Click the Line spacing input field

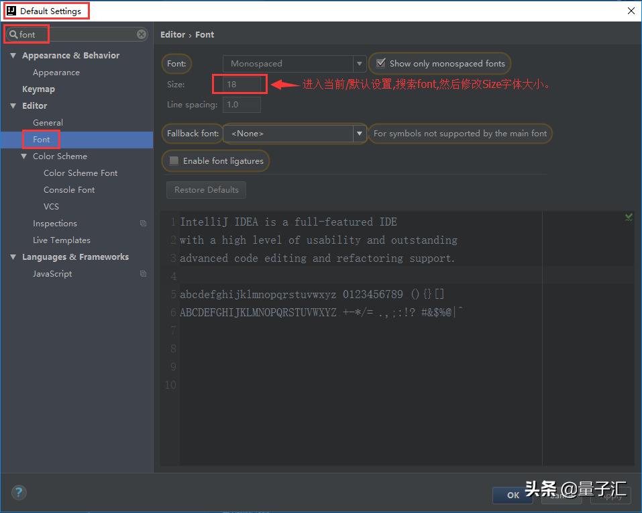tap(242, 105)
